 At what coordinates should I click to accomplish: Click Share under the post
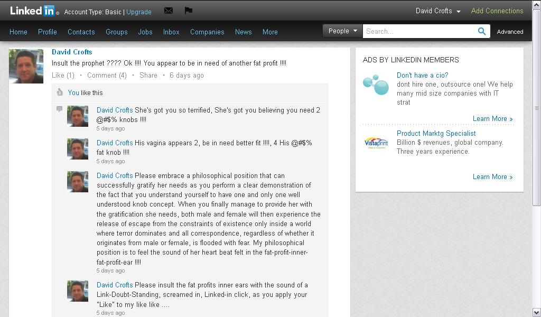(x=148, y=75)
